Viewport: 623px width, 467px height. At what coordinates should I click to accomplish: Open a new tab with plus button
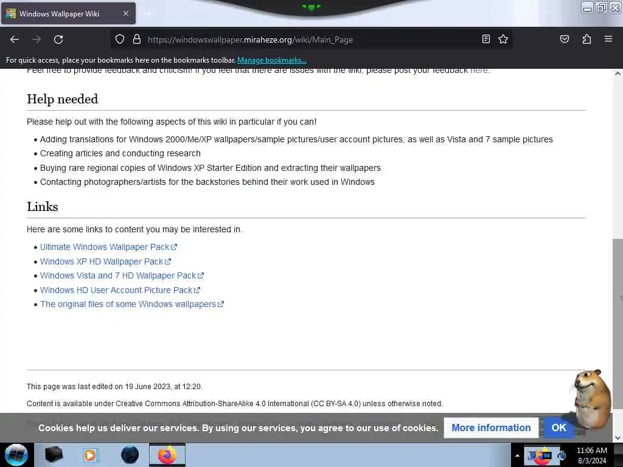point(148,13)
